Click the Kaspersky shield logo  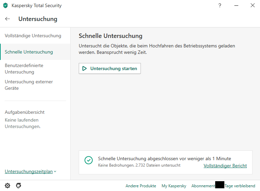(5, 5)
